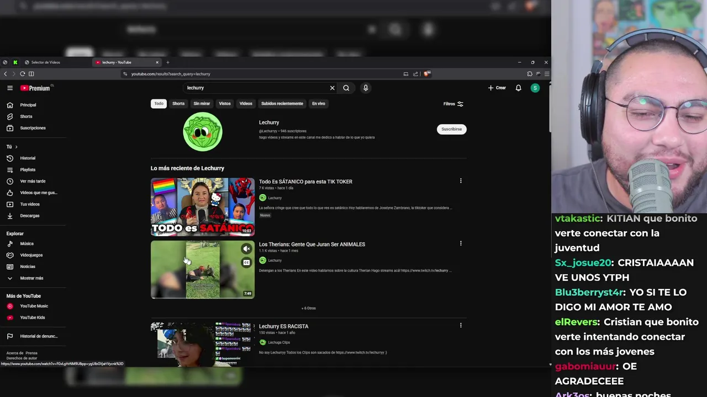Reload the page in the browser
Viewport: 707px width, 397px height.
point(23,74)
